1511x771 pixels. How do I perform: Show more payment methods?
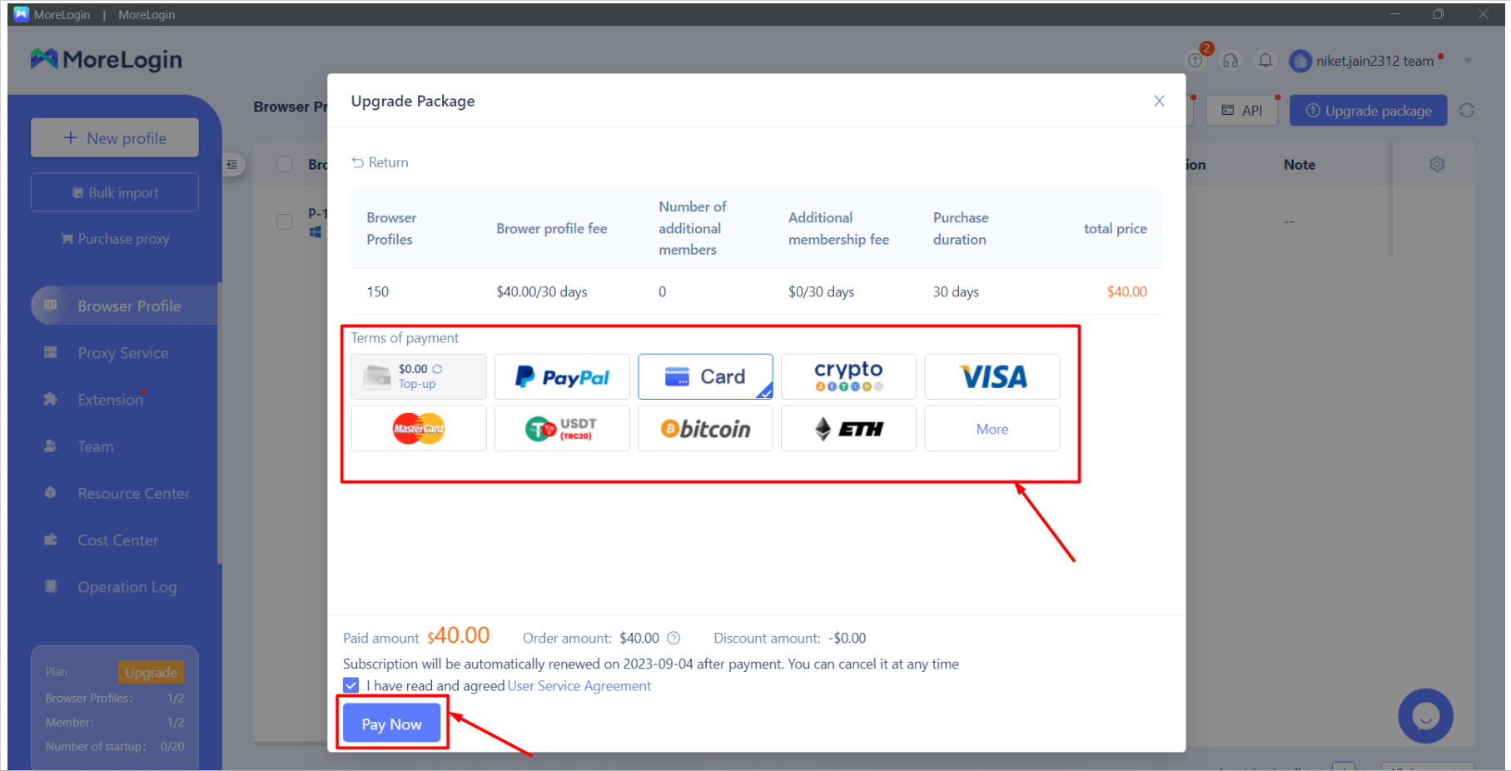coord(992,428)
